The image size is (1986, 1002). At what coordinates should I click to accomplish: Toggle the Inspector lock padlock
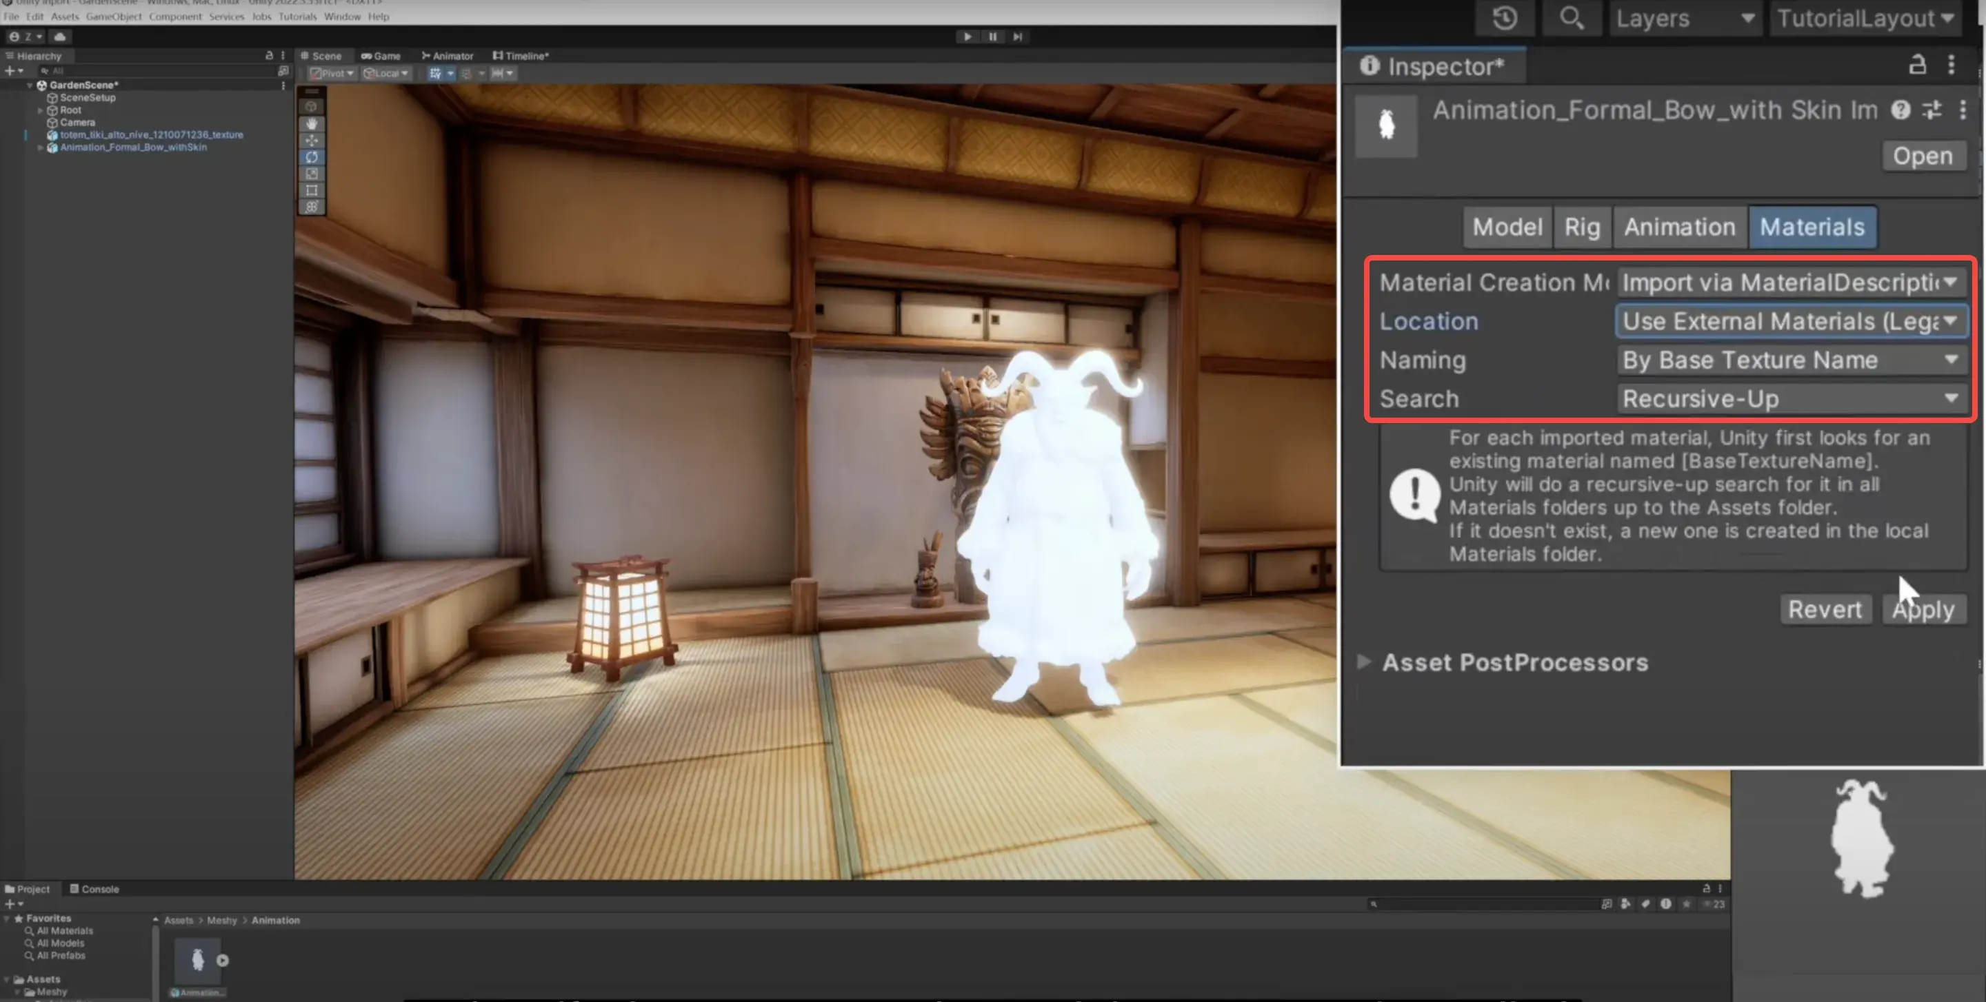point(1917,65)
